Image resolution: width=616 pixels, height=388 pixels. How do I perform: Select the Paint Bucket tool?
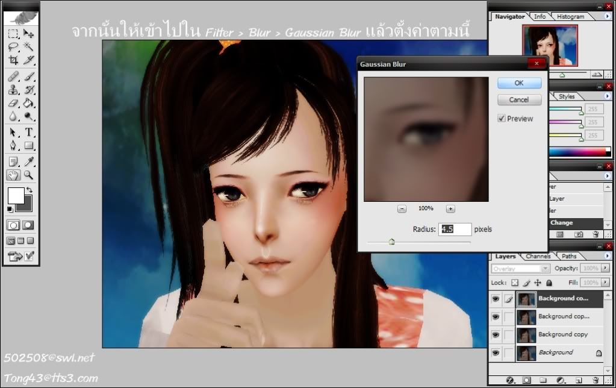pos(28,103)
